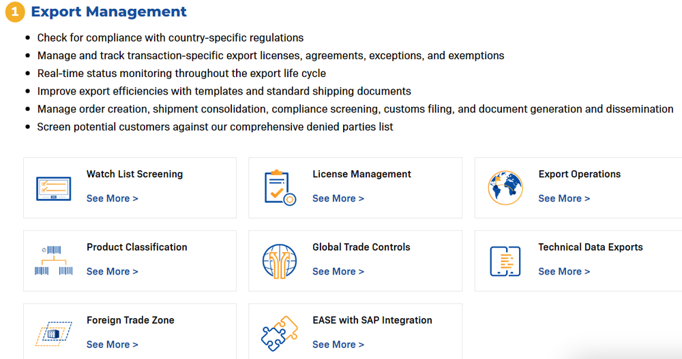Click the EASE with SAP puzzle icon
682x359 pixels.
pos(280,333)
